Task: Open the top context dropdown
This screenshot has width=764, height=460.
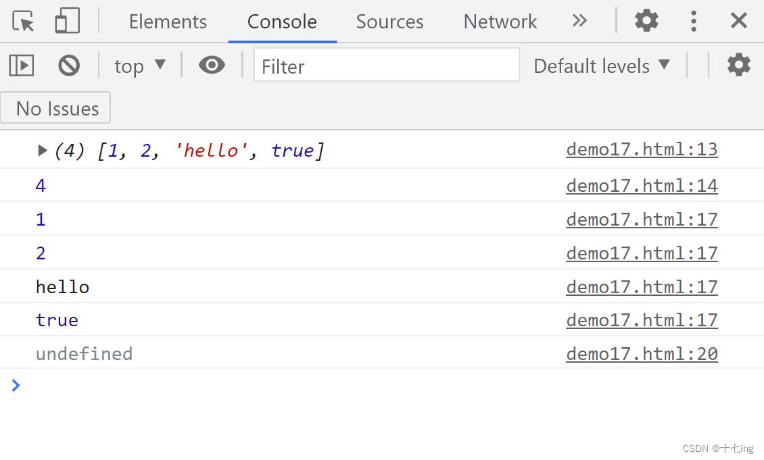Action: pos(140,66)
